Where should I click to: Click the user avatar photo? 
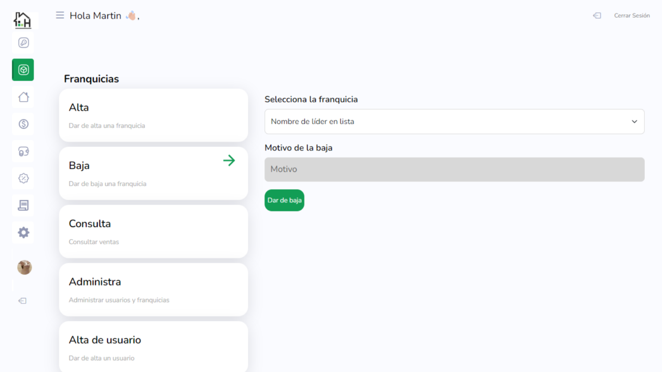(25, 267)
